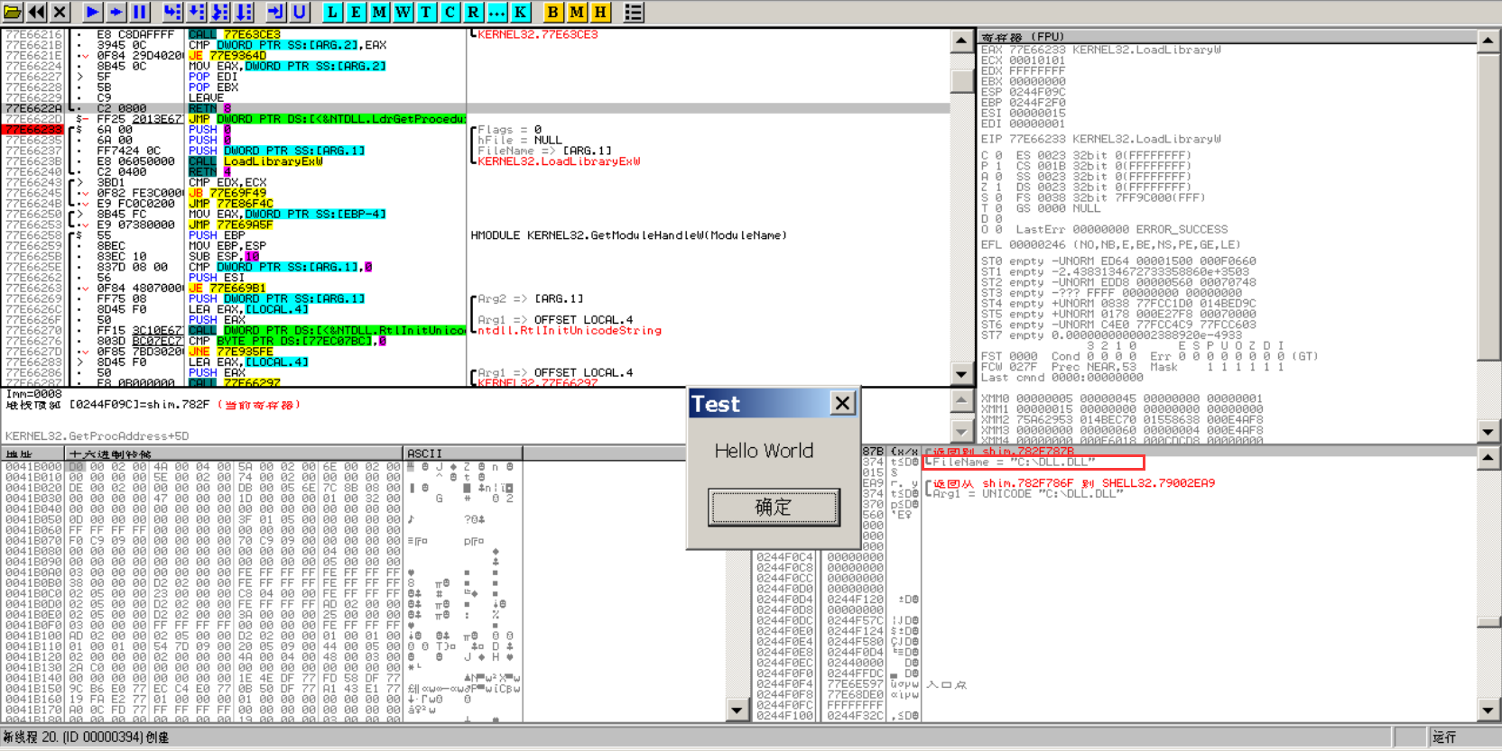Open Run trace with the dots icon
The width and height of the screenshot is (1502, 751).
497,12
